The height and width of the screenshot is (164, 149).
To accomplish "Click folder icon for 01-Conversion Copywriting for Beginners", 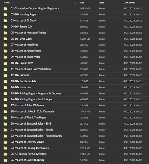I will coord(6,9).
